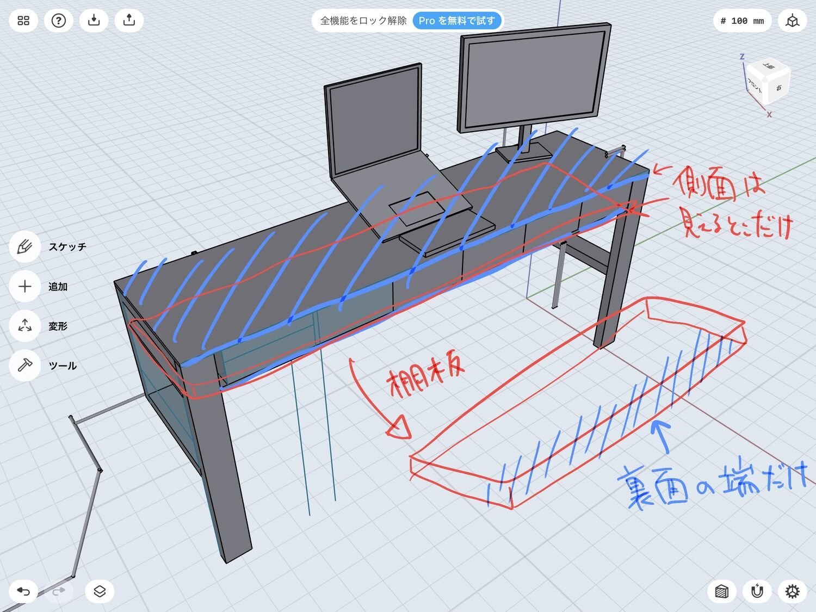Click the 全機能をロック解除 text
The height and width of the screenshot is (612, 816).
tap(363, 21)
